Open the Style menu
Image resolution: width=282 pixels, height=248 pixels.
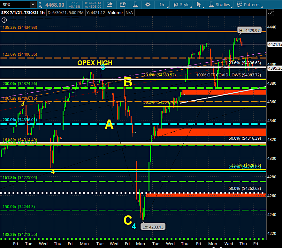tap(182, 4)
